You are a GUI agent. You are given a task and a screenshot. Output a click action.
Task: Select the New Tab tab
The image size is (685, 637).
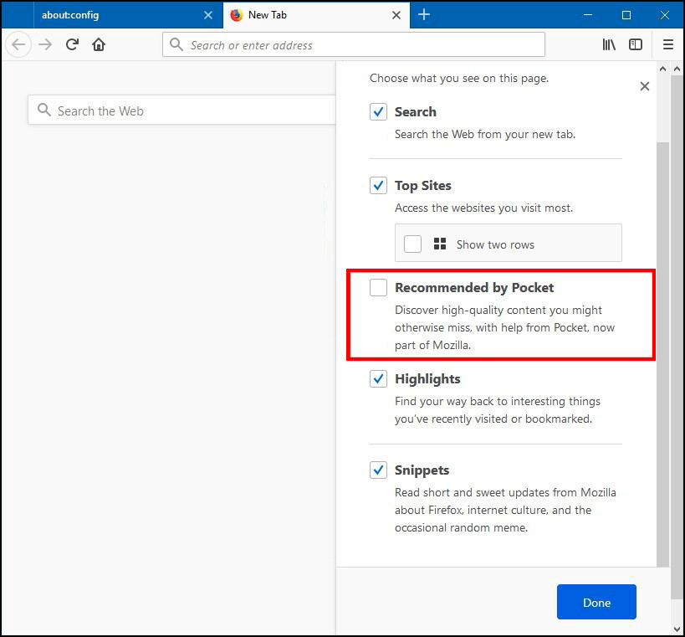[x=316, y=15]
